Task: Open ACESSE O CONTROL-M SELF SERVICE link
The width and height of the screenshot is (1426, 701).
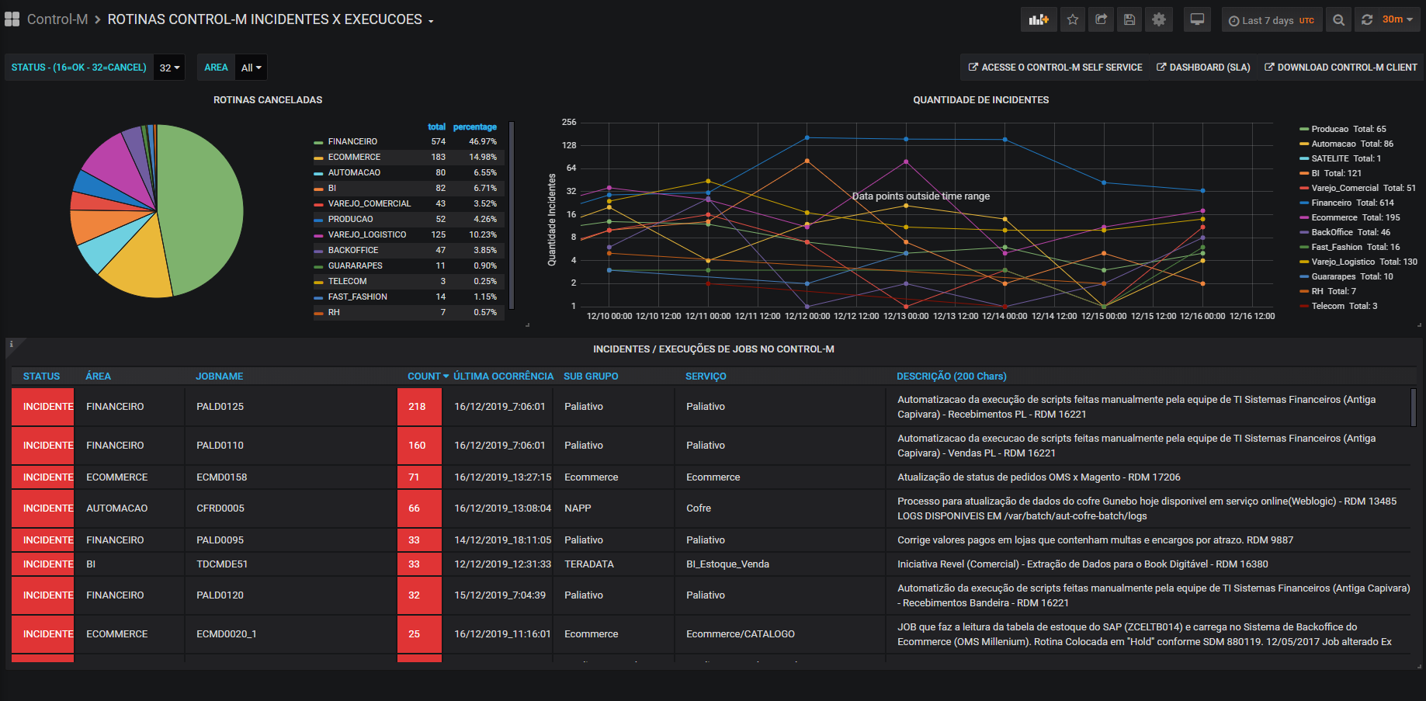Action: pyautogui.click(x=1055, y=68)
